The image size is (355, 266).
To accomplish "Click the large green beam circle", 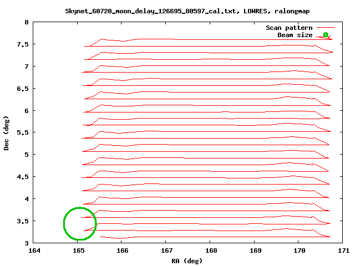I will (x=80, y=224).
